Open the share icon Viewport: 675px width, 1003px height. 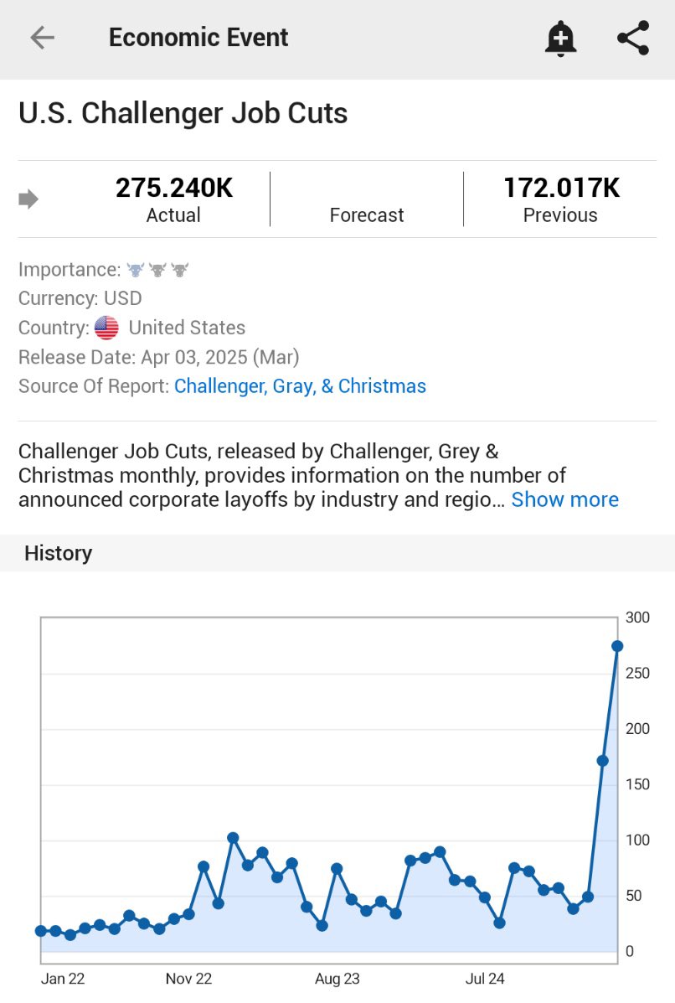(x=633, y=39)
